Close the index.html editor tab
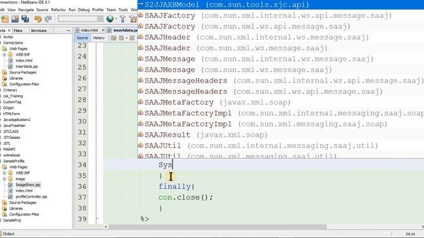 pyautogui.click(x=103, y=30)
